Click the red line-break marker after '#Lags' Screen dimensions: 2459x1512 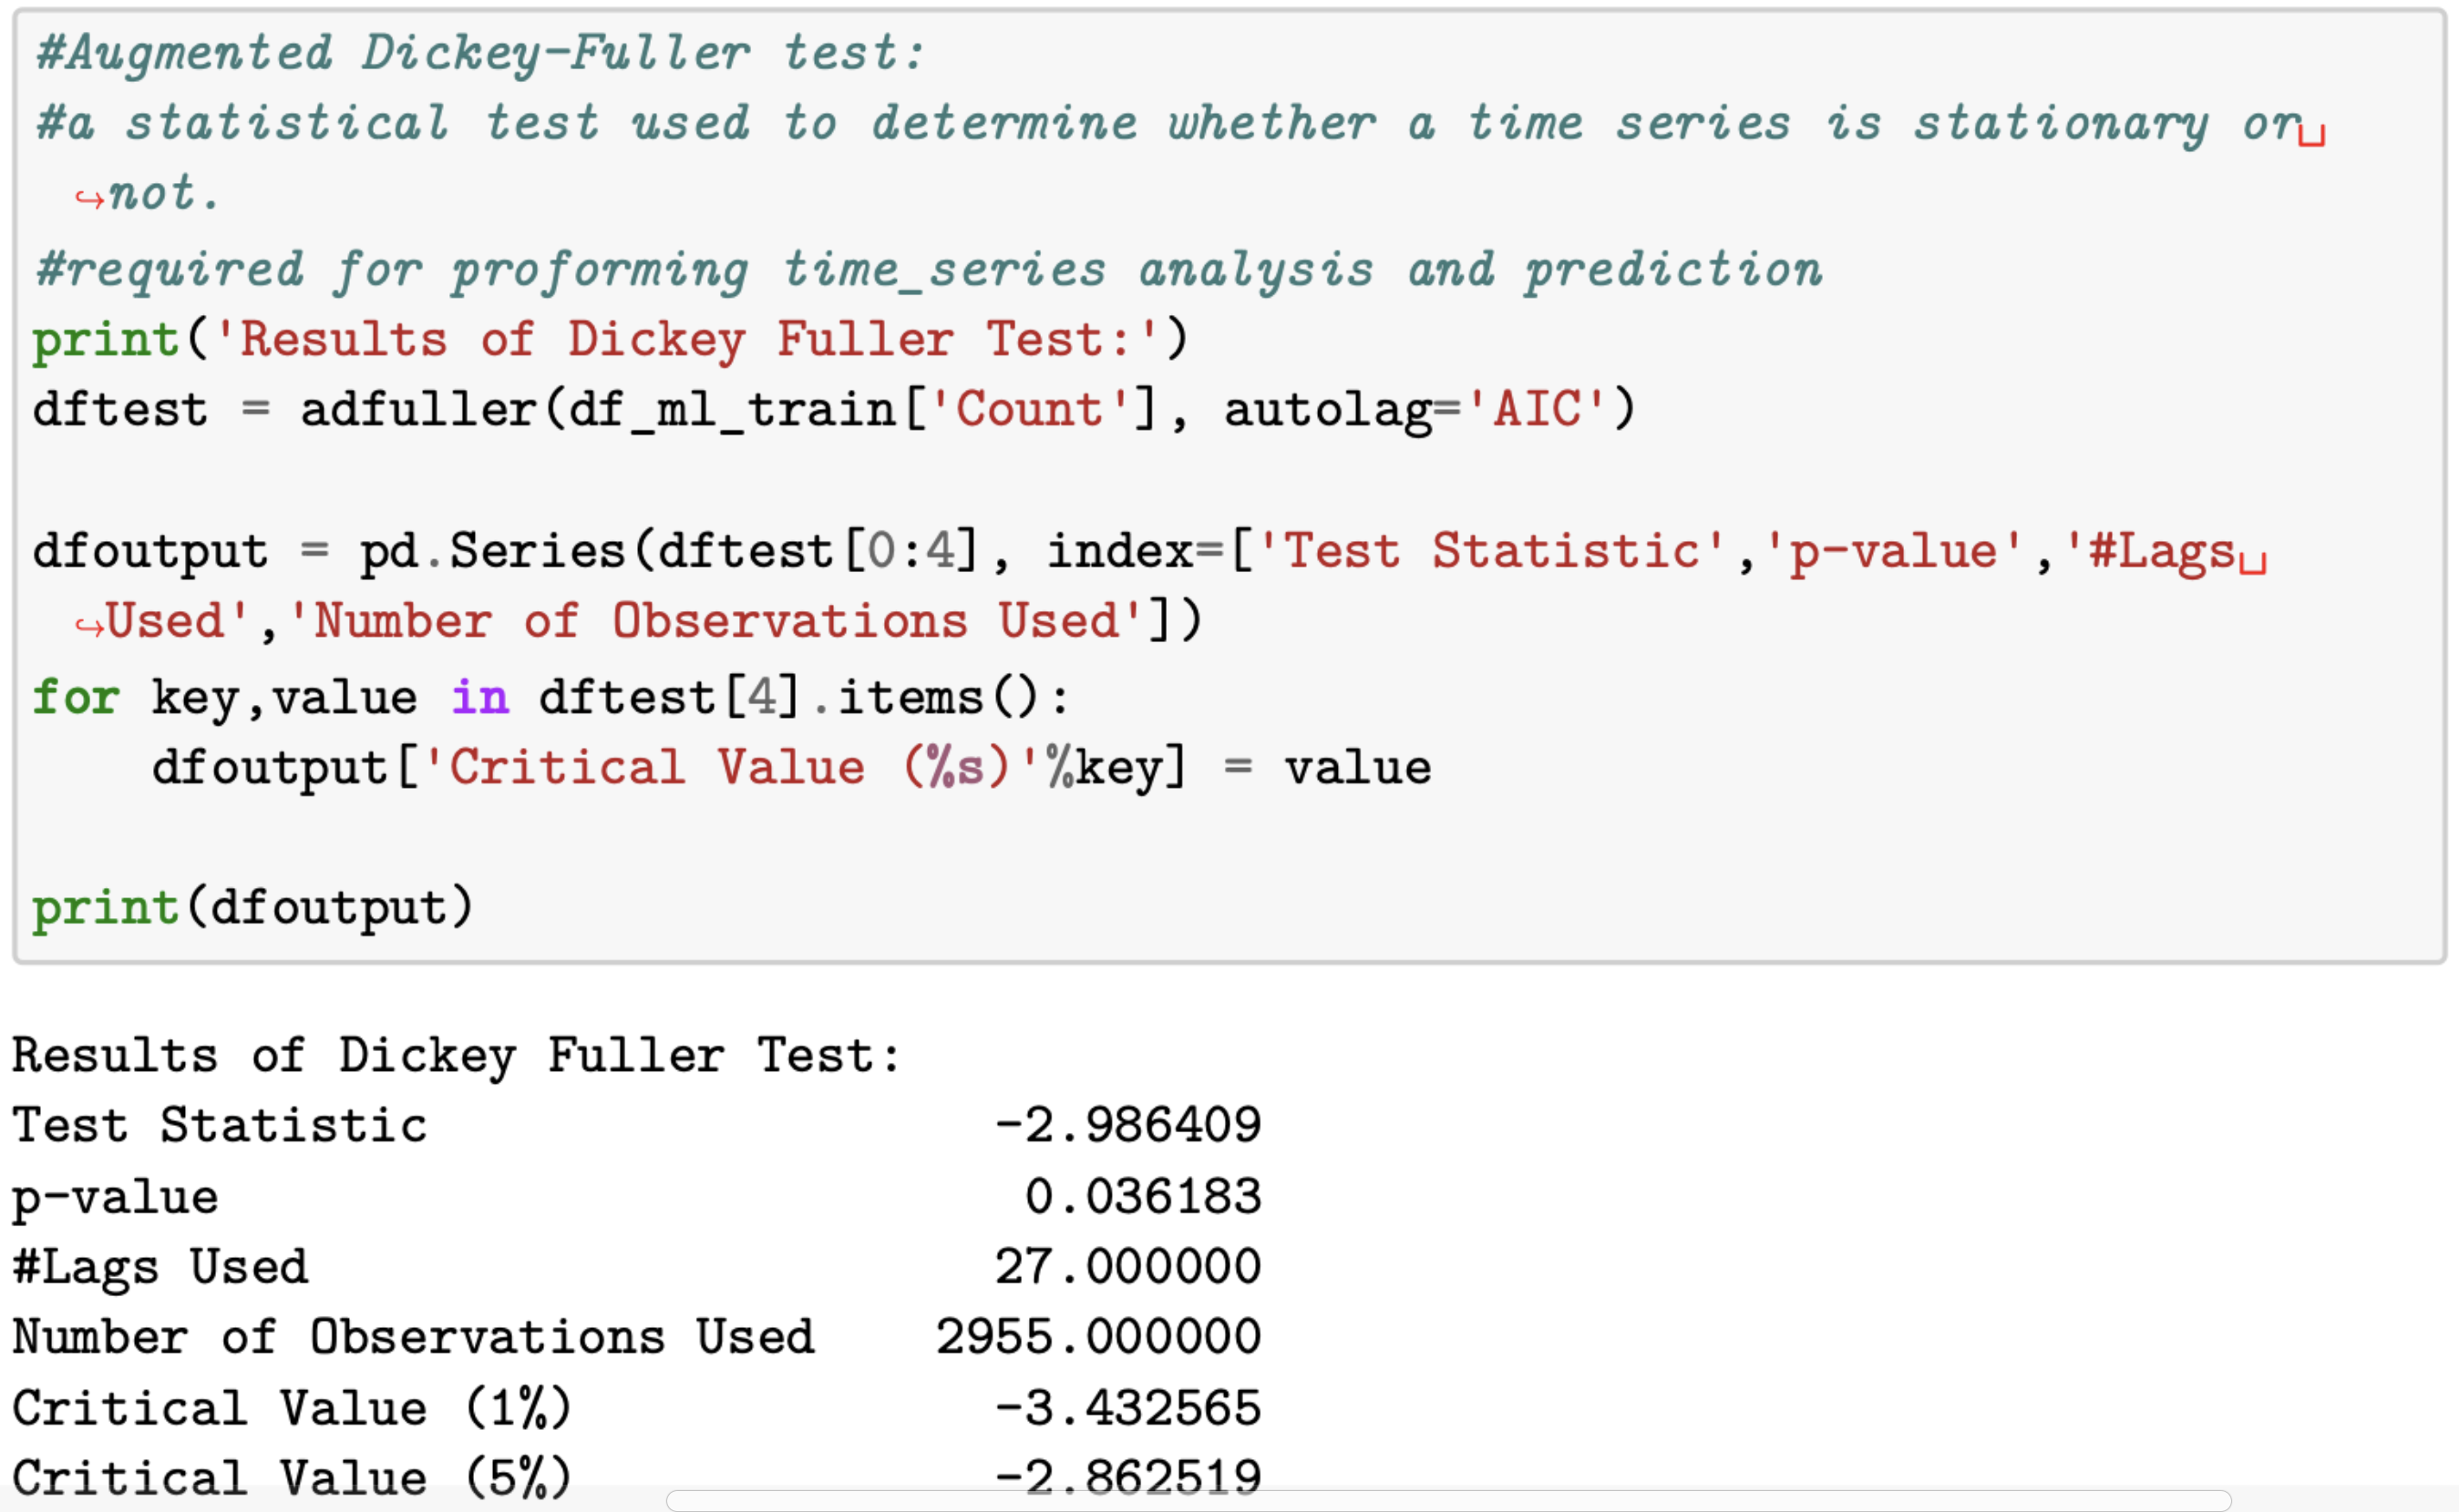click(2253, 564)
